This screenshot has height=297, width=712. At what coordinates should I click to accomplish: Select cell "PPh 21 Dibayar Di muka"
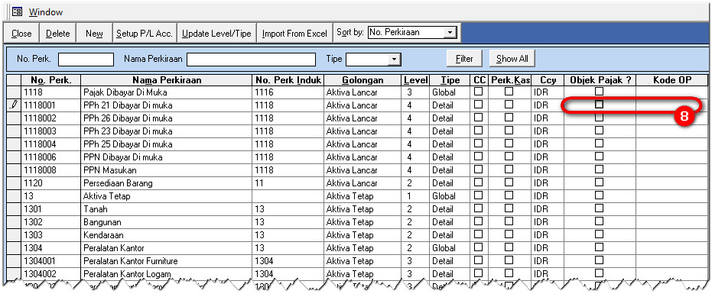coord(167,105)
